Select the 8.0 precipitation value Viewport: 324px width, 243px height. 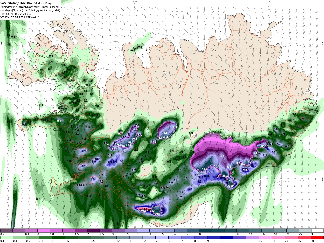pos(94,161)
